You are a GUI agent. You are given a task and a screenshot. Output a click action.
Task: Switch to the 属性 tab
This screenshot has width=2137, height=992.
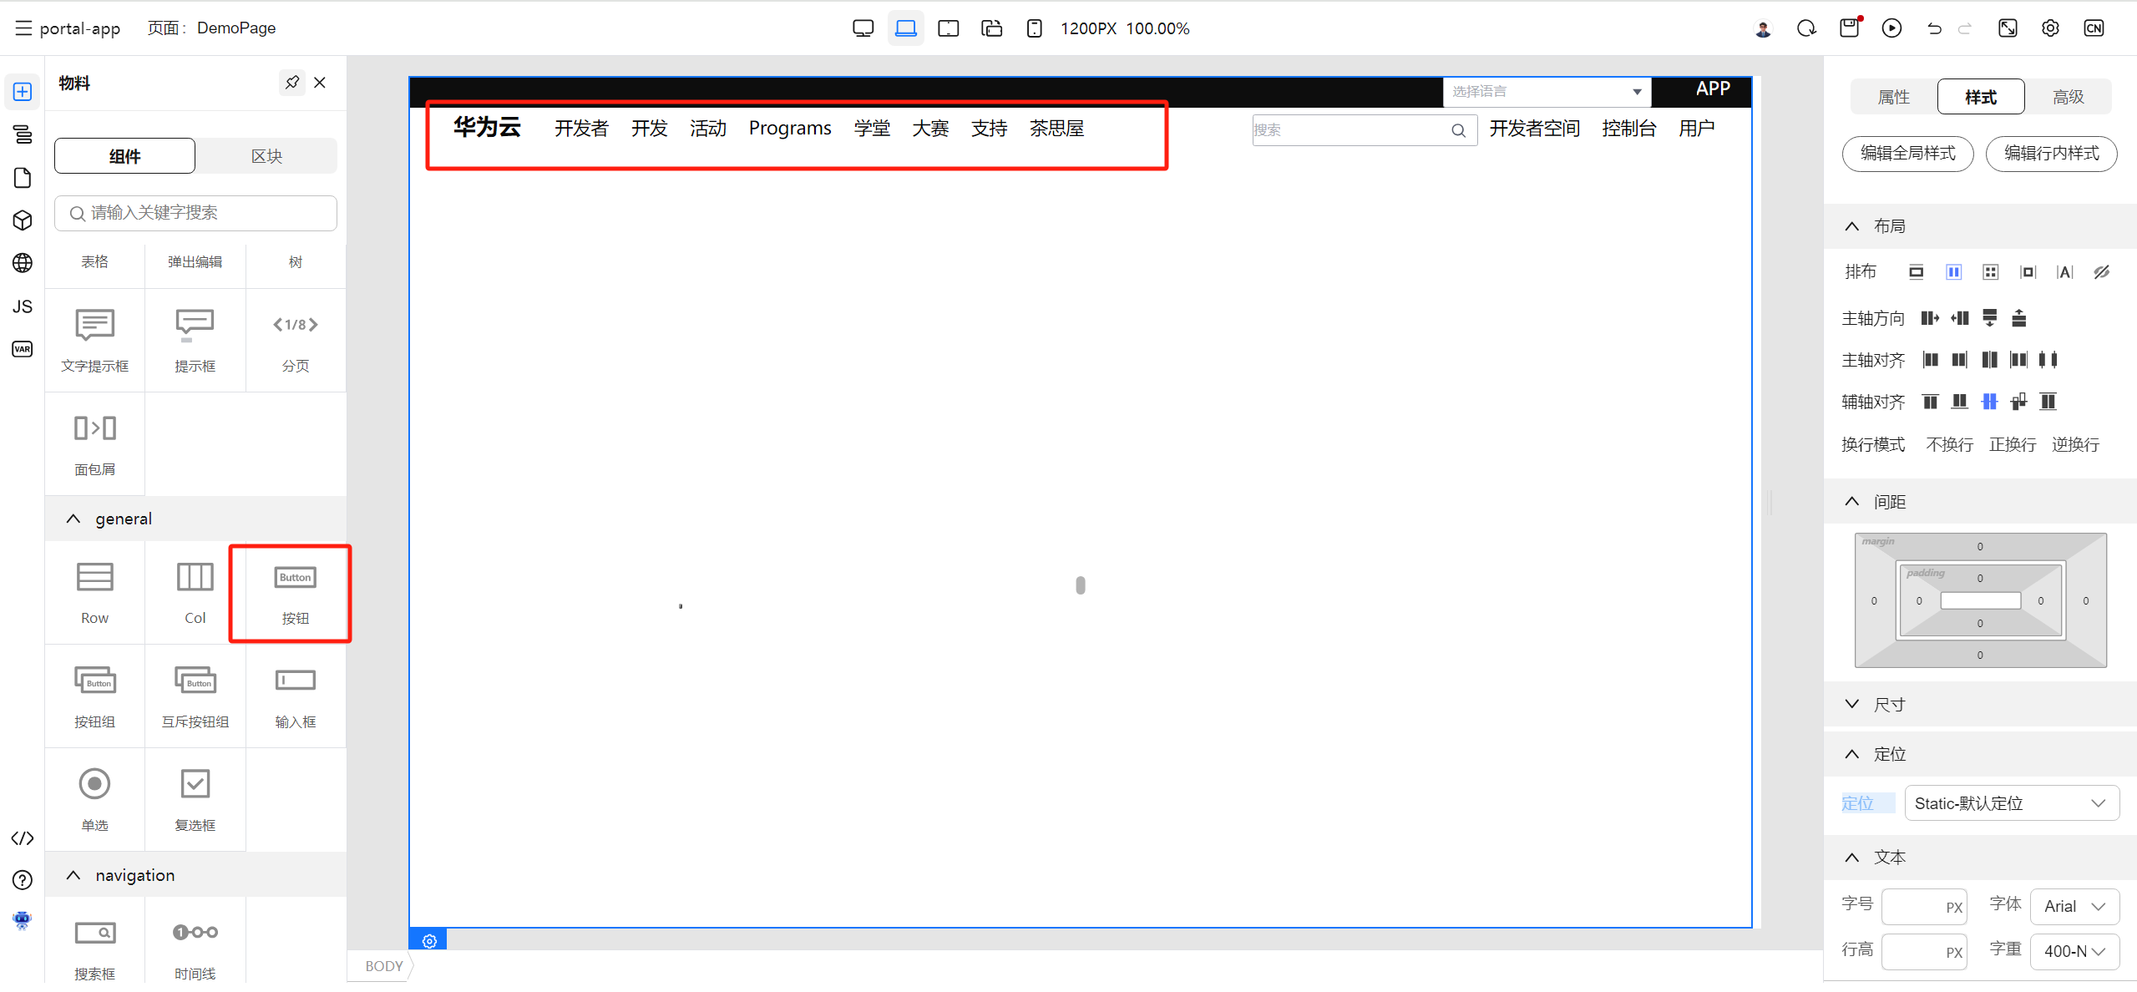point(1894,97)
